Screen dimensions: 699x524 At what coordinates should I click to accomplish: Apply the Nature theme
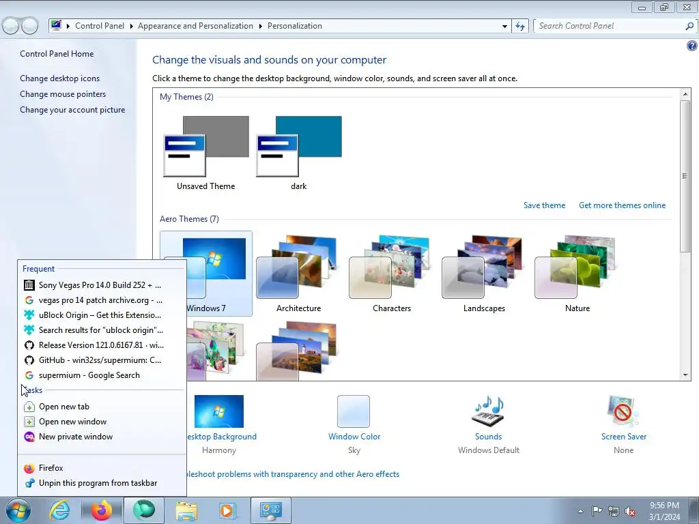577,273
